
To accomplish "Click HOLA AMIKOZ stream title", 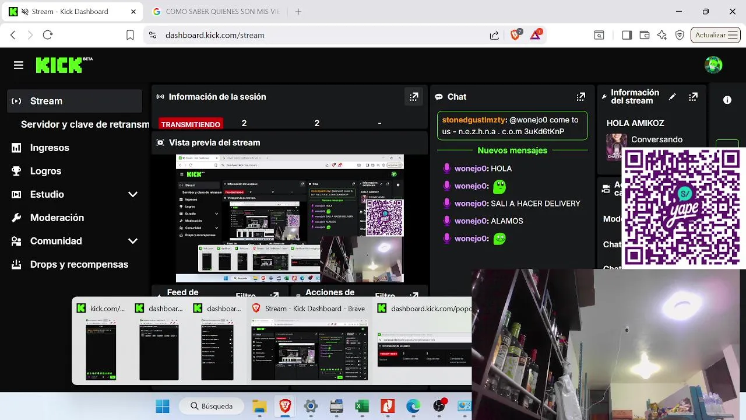I will pyautogui.click(x=635, y=123).
